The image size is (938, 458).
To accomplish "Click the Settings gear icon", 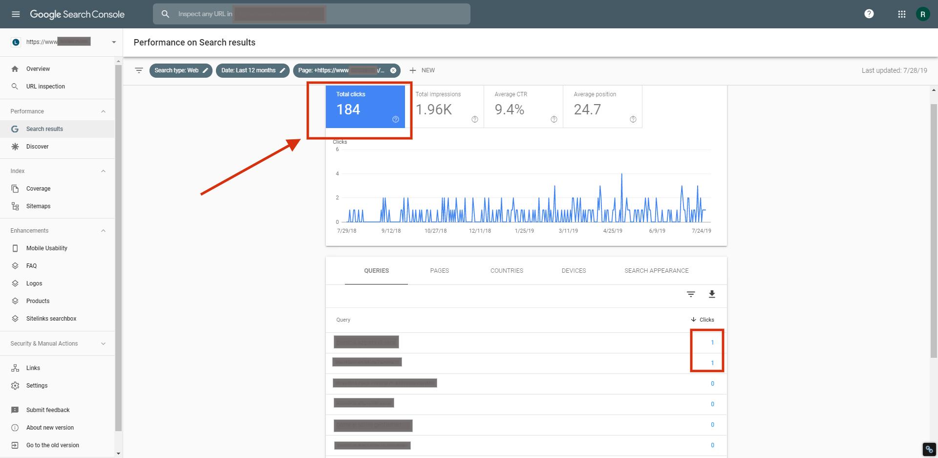I will coord(15,386).
